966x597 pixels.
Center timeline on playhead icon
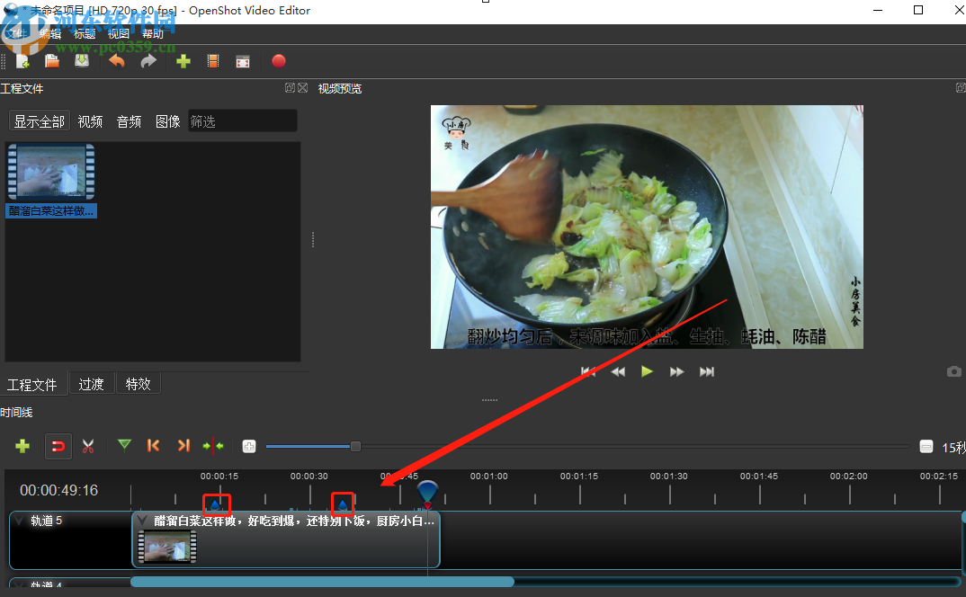(213, 446)
